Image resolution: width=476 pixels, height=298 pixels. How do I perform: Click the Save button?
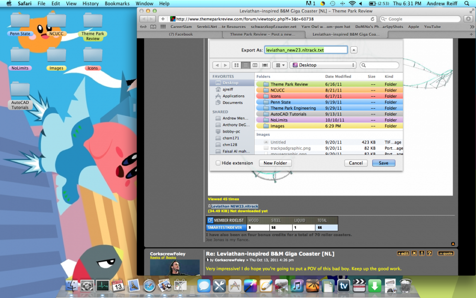[x=384, y=163]
